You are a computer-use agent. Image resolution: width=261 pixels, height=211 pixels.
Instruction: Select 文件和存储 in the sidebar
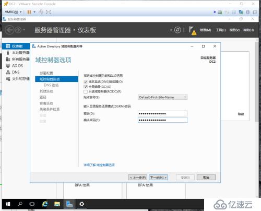(x=16, y=79)
